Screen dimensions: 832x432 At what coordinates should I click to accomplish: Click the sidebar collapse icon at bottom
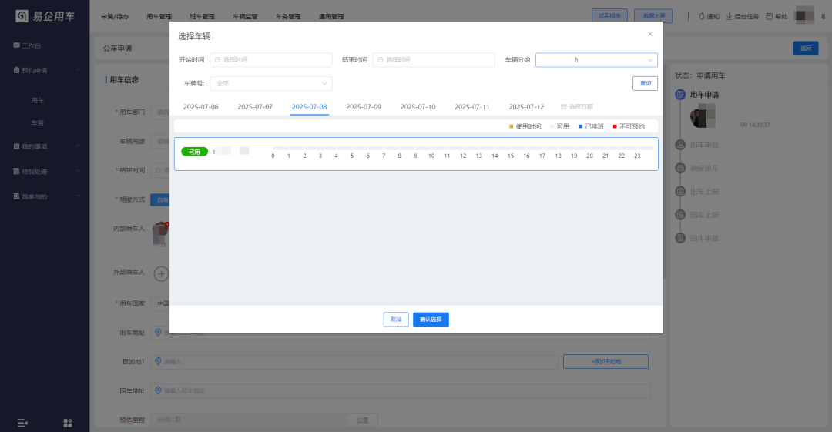pyautogui.click(x=22, y=423)
